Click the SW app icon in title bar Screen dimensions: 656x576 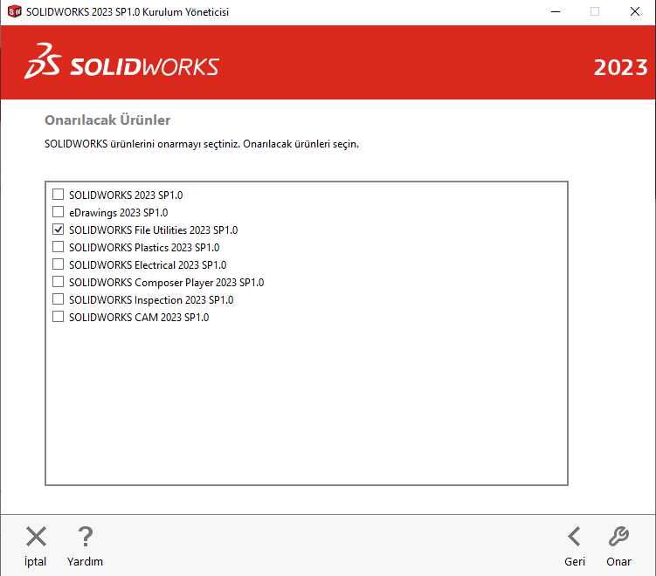pos(13,12)
